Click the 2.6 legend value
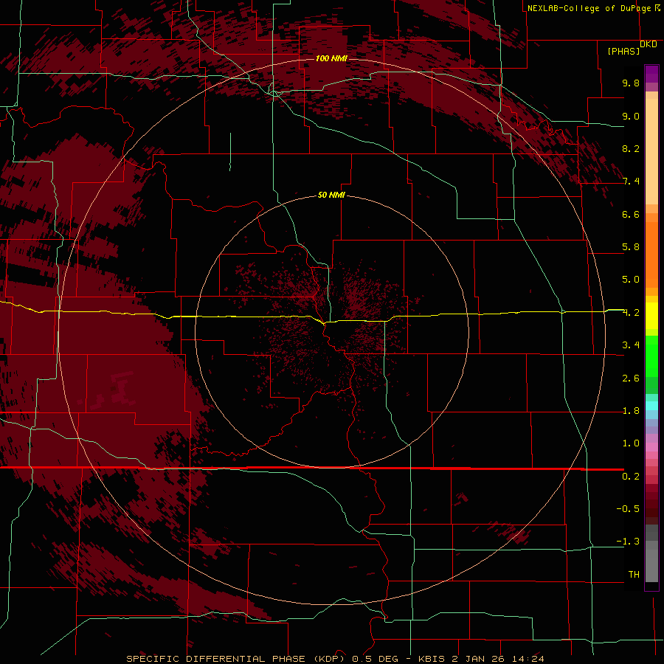This screenshot has height=664, width=664. coord(631,378)
